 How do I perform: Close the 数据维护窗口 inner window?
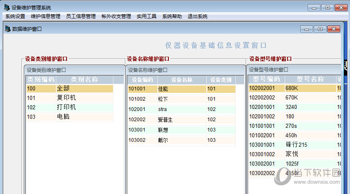tap(334, 29)
